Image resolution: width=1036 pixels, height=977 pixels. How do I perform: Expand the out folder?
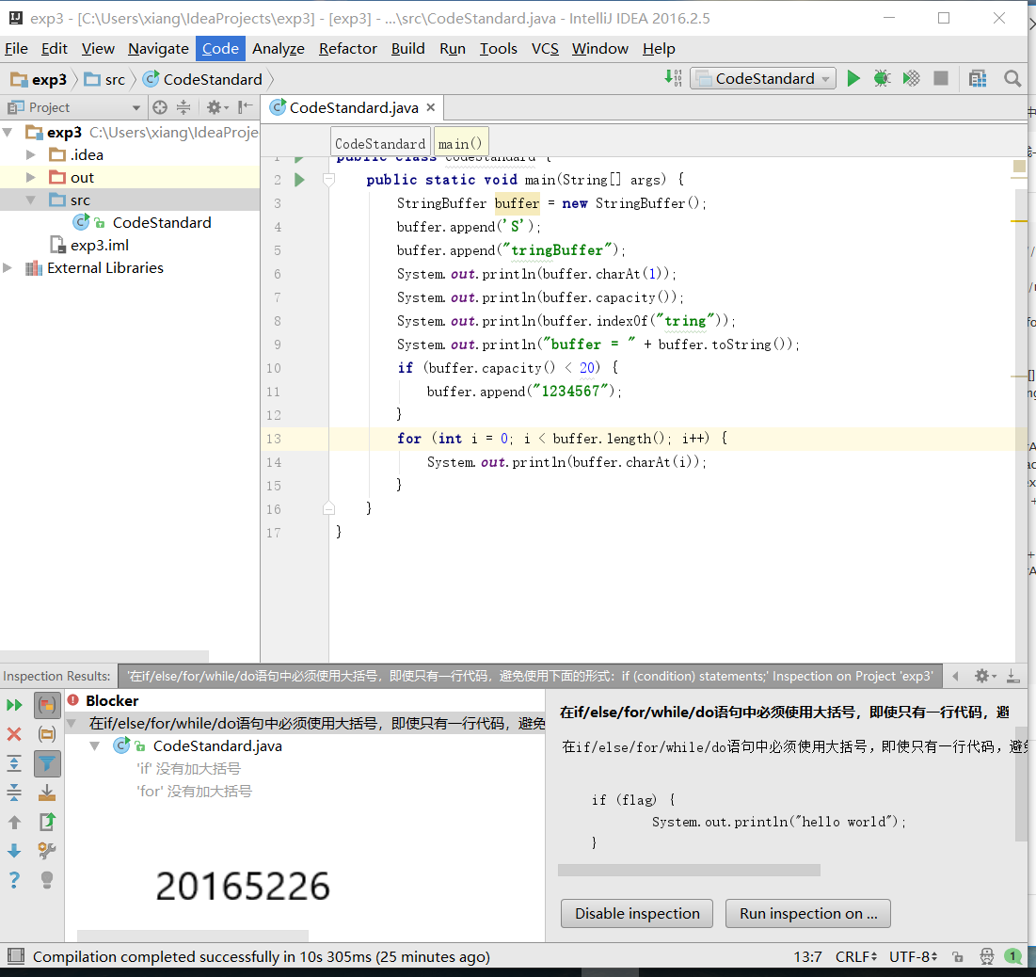(x=30, y=177)
